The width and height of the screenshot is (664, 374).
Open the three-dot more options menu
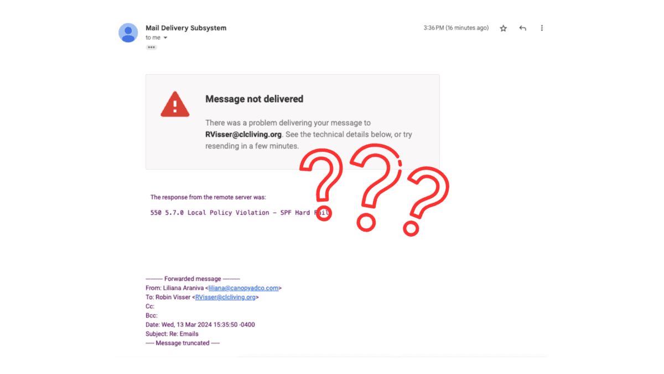[542, 28]
